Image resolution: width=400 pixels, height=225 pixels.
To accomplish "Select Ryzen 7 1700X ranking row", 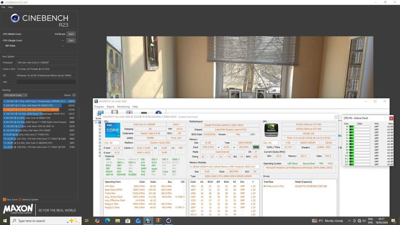I will [x=39, y=122].
